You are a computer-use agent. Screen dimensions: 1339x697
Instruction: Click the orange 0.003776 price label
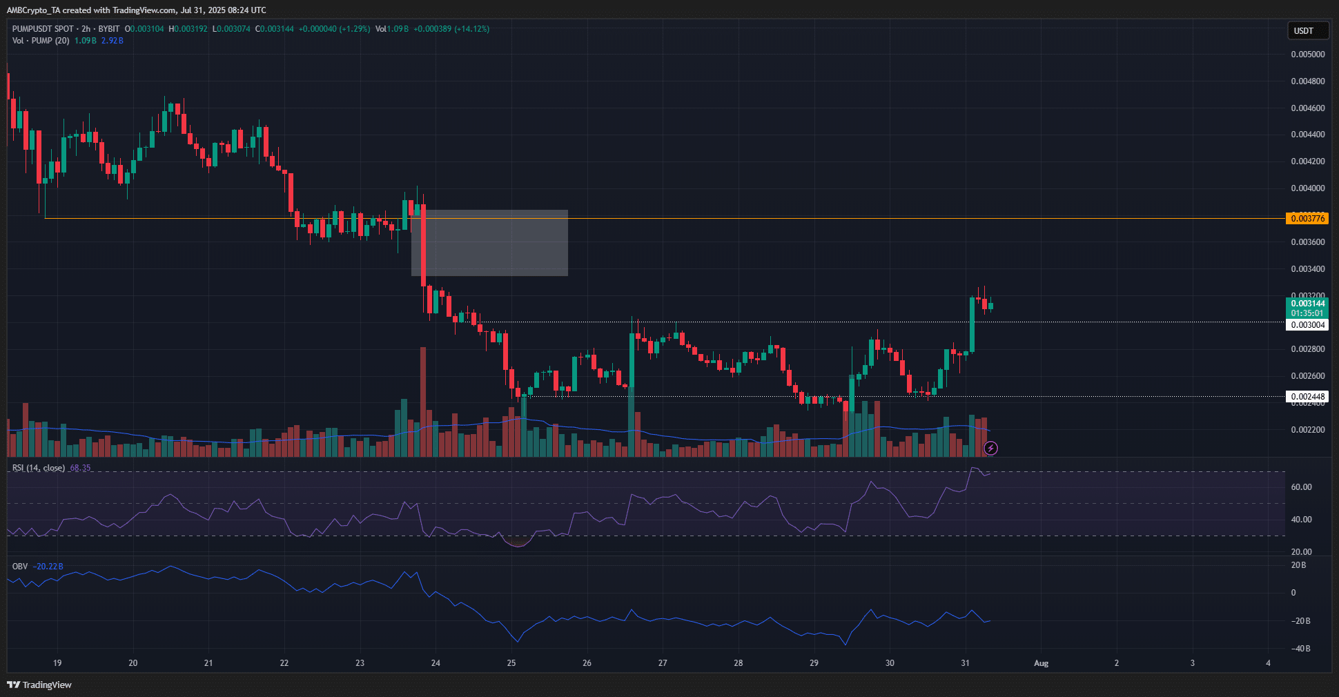(1307, 219)
